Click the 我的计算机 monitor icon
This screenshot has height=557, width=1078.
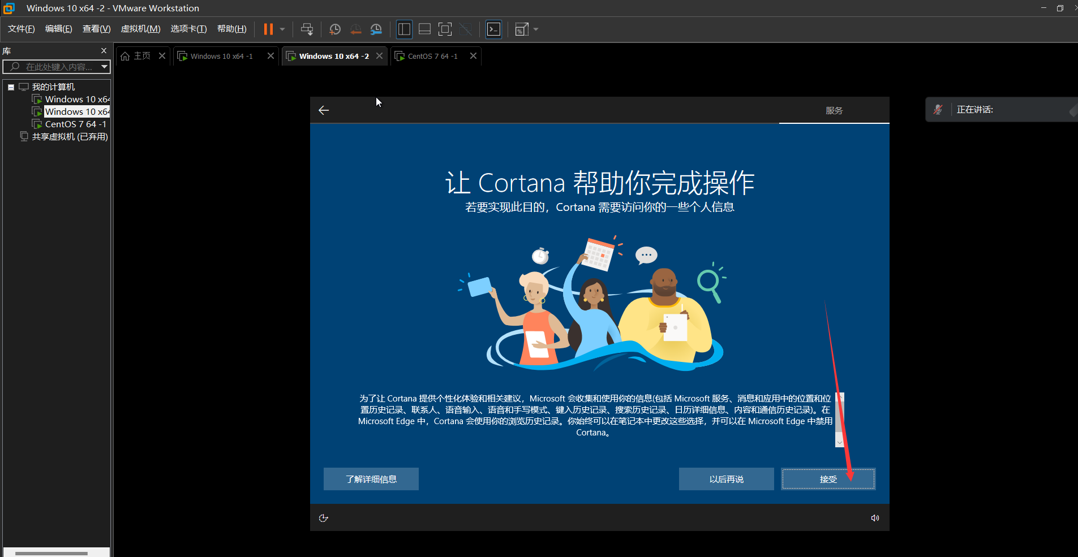click(24, 87)
